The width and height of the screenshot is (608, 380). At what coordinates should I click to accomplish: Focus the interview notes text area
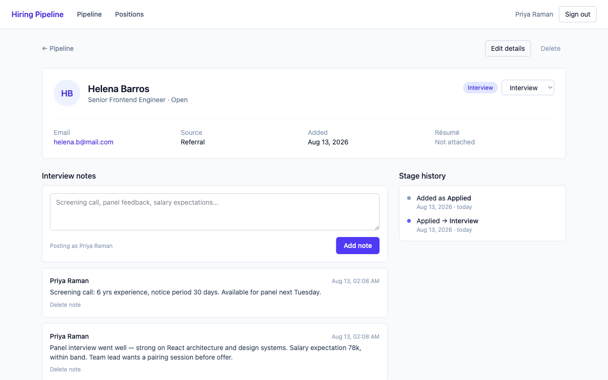pyautogui.click(x=215, y=212)
